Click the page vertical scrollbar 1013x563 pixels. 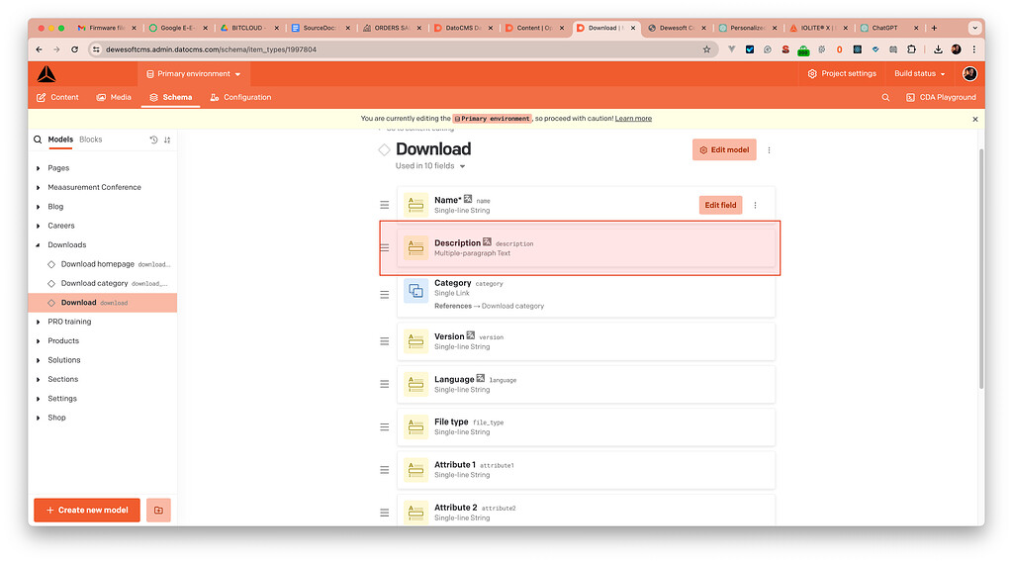981,268
